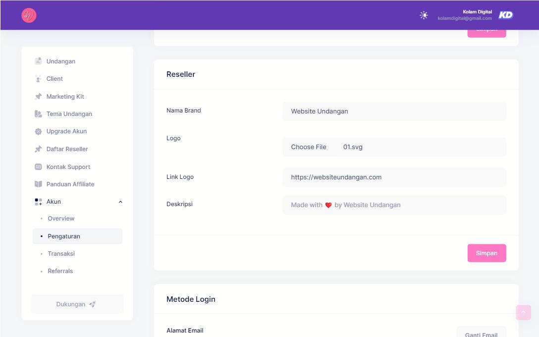Click the Dukungan support button
The width and height of the screenshot is (539, 337).
(x=77, y=304)
